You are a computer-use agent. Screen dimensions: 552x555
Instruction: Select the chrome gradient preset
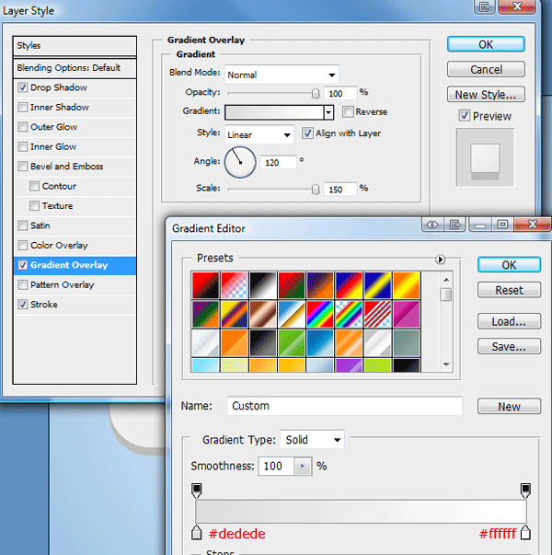(x=292, y=314)
